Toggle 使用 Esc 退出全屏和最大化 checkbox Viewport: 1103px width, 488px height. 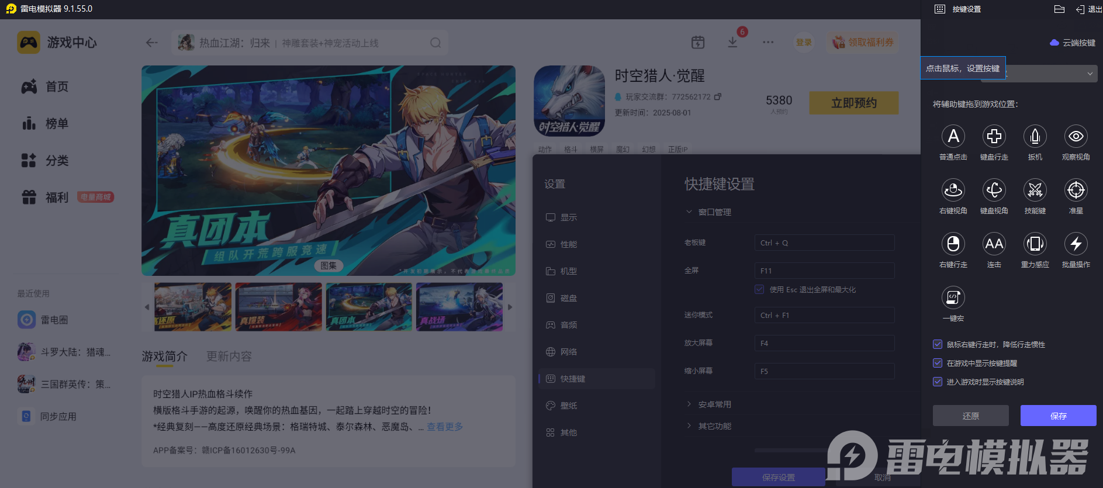759,289
